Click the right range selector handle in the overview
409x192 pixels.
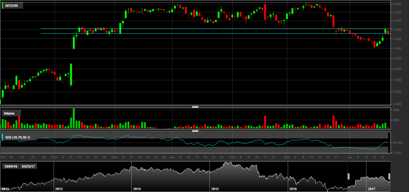pyautogui.click(x=389, y=176)
